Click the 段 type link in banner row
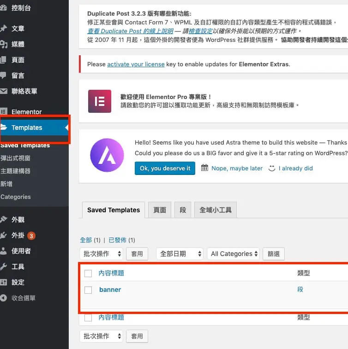 tap(300, 289)
